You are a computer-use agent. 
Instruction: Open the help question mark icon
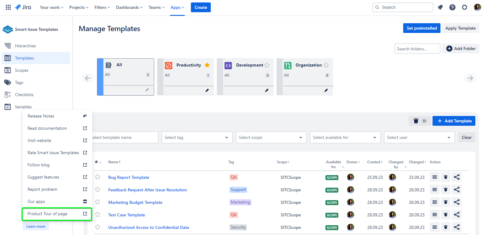(452, 7)
